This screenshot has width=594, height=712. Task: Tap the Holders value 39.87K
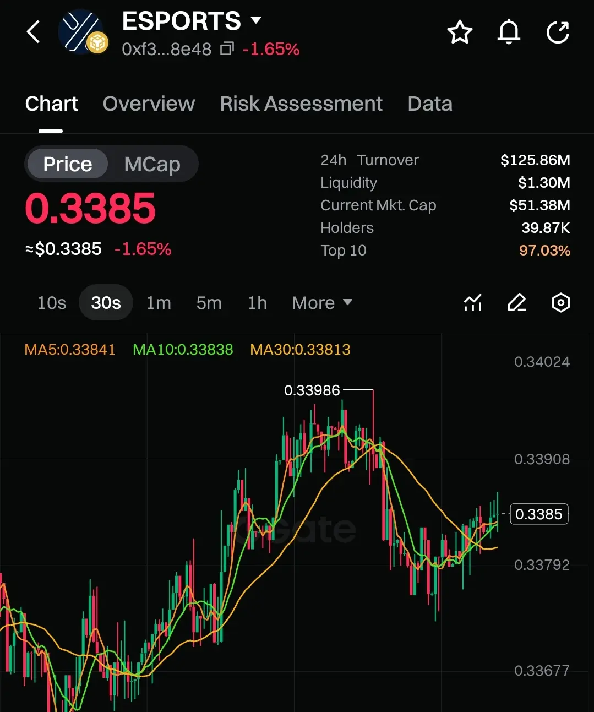[x=546, y=228]
